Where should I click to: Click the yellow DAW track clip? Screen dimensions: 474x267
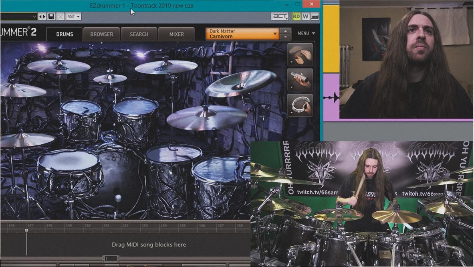[331, 39]
